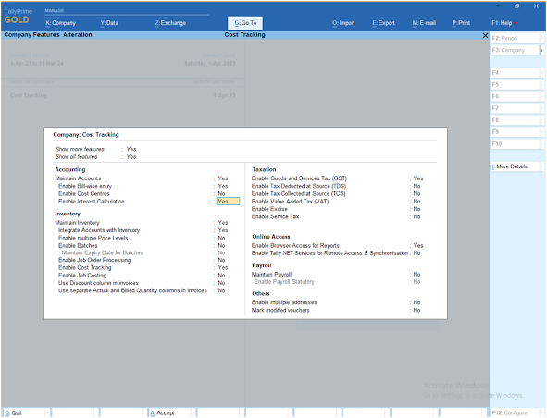Click the A: Accept button
The height and width of the screenshot is (418, 547).
click(168, 412)
